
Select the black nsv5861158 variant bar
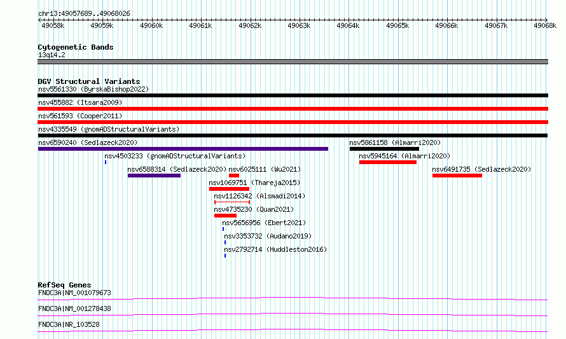coord(384,149)
